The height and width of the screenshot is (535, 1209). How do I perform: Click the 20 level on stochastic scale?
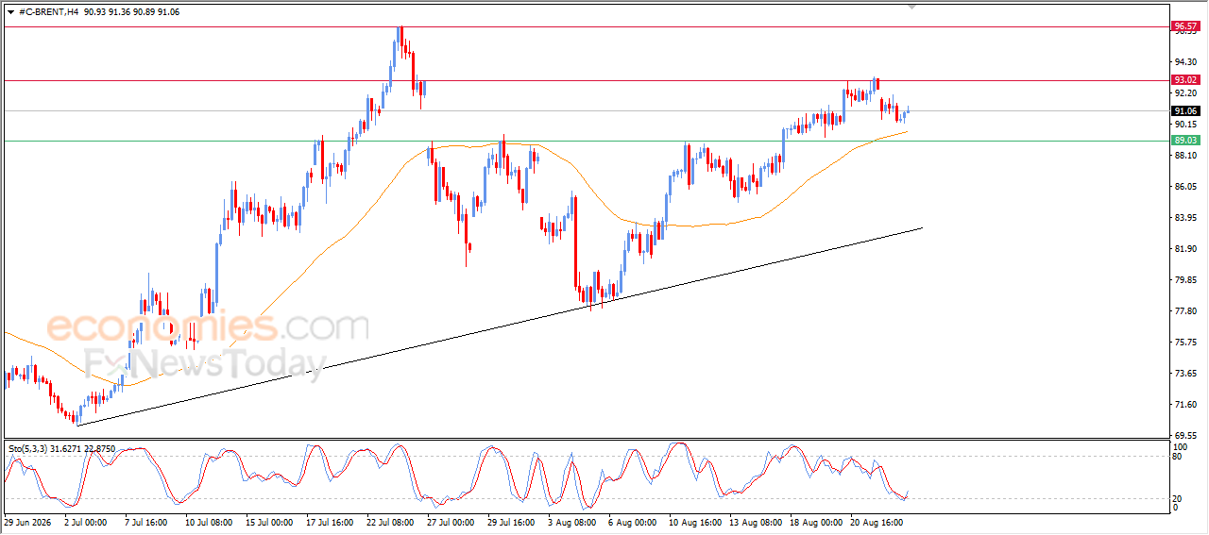point(1177,498)
